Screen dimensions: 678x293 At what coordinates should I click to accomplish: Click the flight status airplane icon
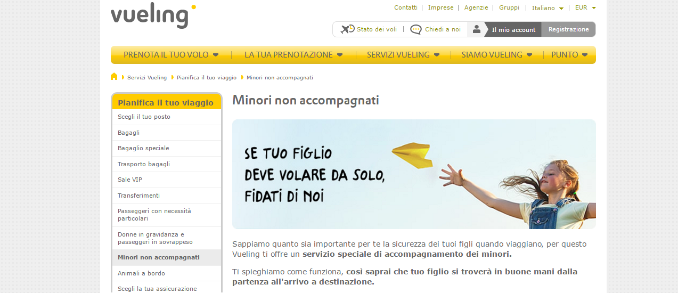347,29
